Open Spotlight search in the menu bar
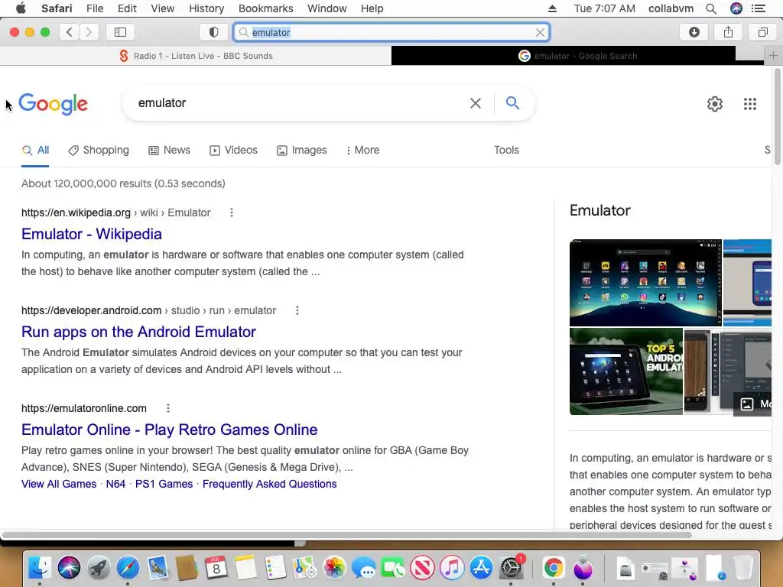This screenshot has width=783, height=587. (x=711, y=8)
